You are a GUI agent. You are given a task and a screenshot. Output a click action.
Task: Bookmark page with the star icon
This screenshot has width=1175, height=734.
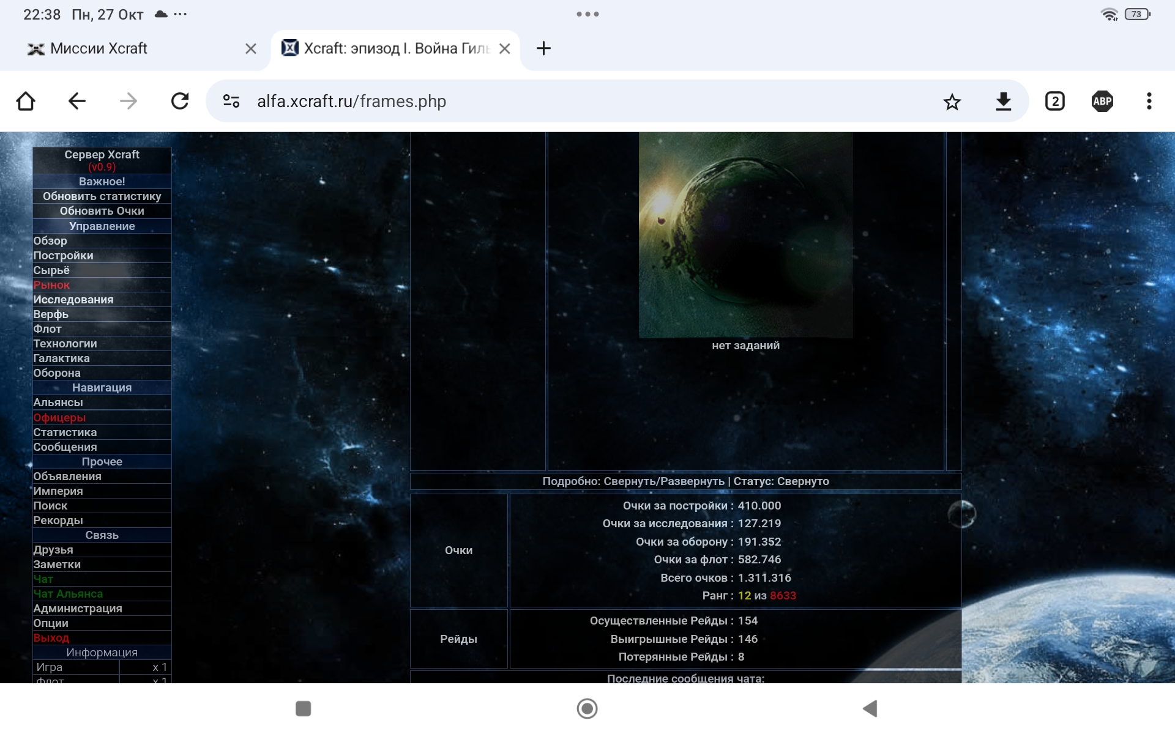[x=952, y=102]
